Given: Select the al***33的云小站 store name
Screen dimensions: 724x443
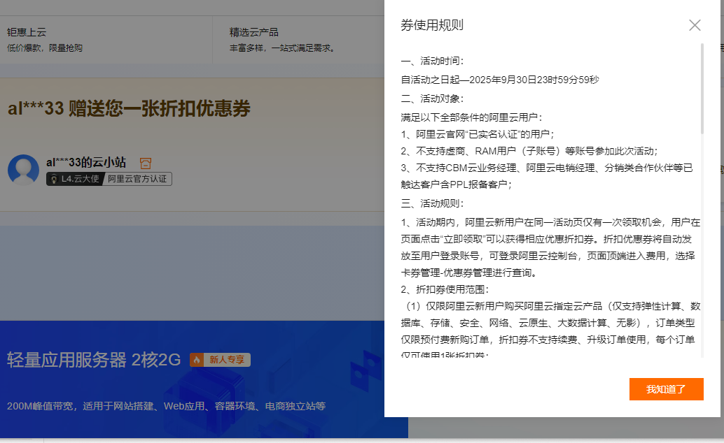Looking at the screenshot, I should (86, 162).
